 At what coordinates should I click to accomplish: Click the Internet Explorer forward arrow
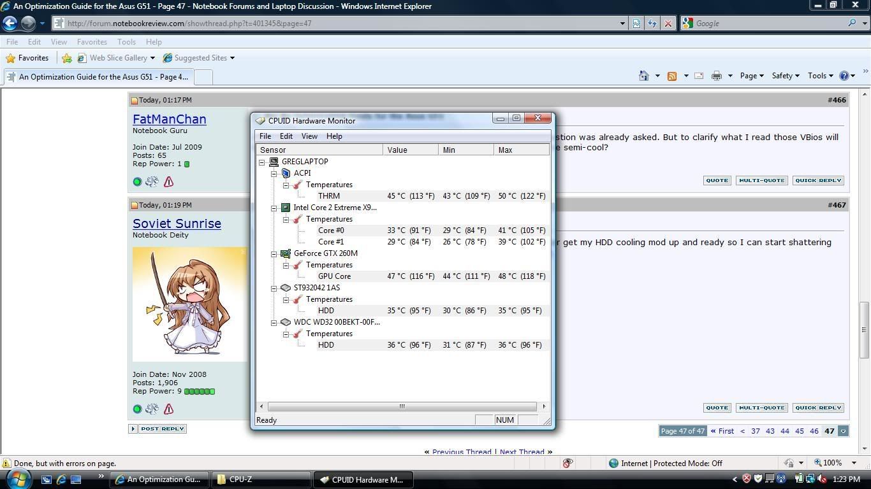coord(28,23)
